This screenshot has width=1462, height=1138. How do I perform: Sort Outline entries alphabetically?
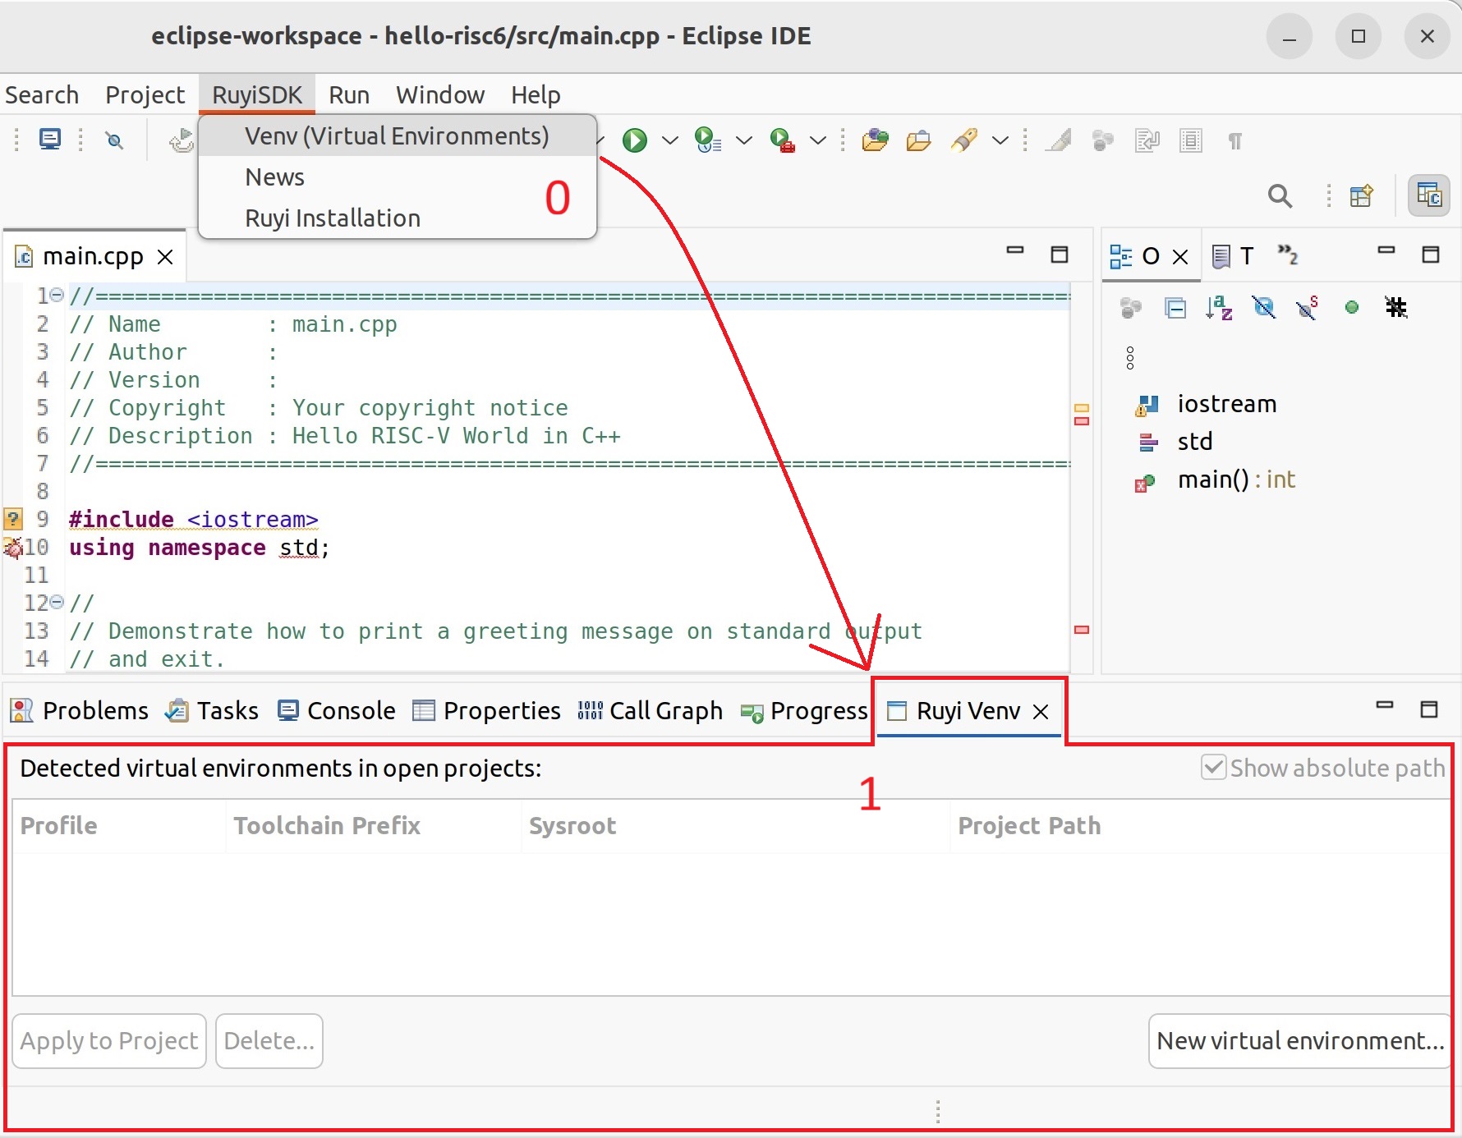pyautogui.click(x=1219, y=308)
